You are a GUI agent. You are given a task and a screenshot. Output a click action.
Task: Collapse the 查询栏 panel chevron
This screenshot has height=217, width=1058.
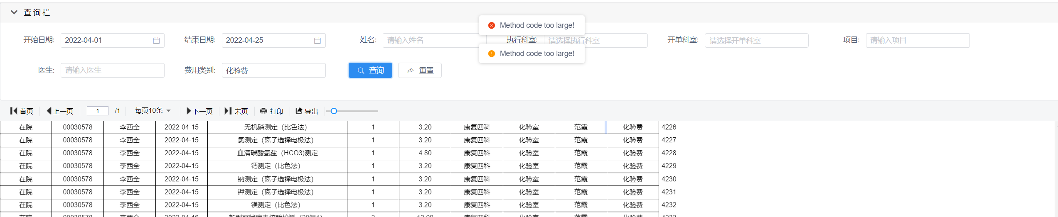pyautogui.click(x=14, y=12)
